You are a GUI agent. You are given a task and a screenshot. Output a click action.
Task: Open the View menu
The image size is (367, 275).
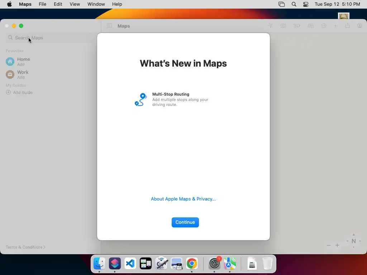click(x=75, y=4)
